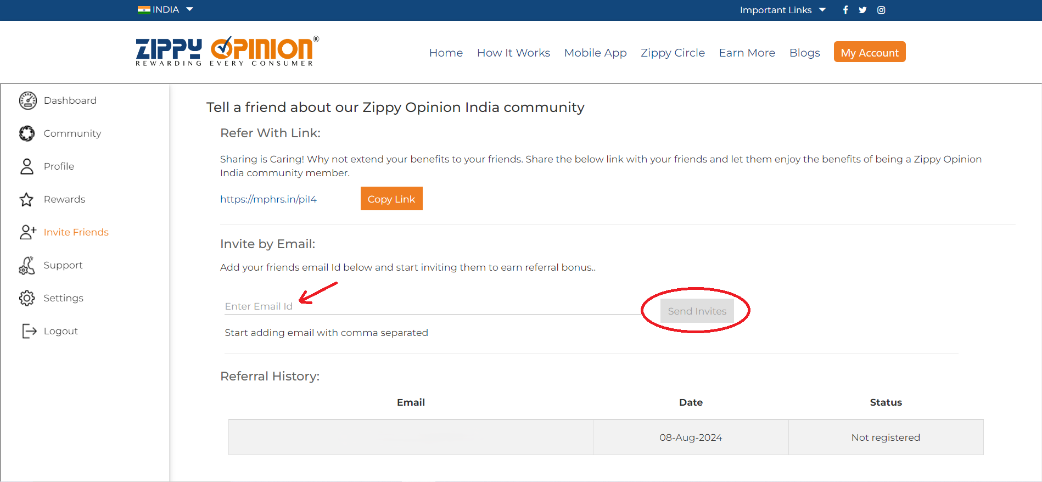Select Earn More in navigation
This screenshot has height=482, width=1042.
tap(747, 53)
